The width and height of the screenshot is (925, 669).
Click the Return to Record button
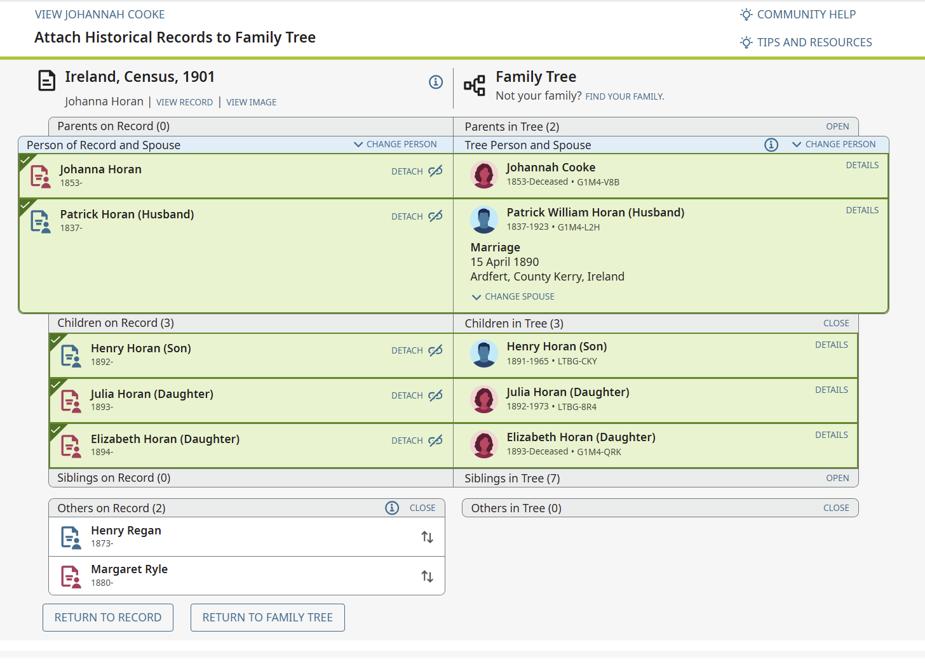(x=108, y=618)
